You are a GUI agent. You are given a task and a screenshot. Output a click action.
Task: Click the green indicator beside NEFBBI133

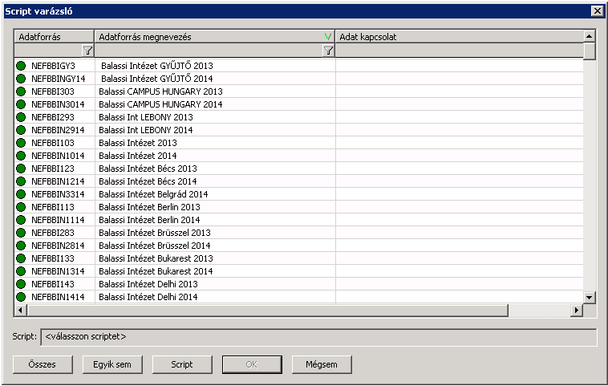21,258
